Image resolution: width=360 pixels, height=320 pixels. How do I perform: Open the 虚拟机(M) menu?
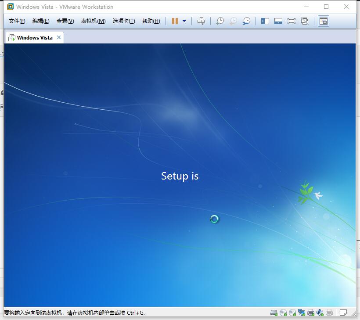pos(93,21)
